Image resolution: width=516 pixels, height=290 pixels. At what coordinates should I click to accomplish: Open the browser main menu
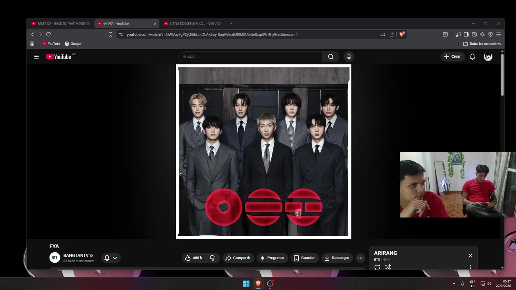(498, 35)
